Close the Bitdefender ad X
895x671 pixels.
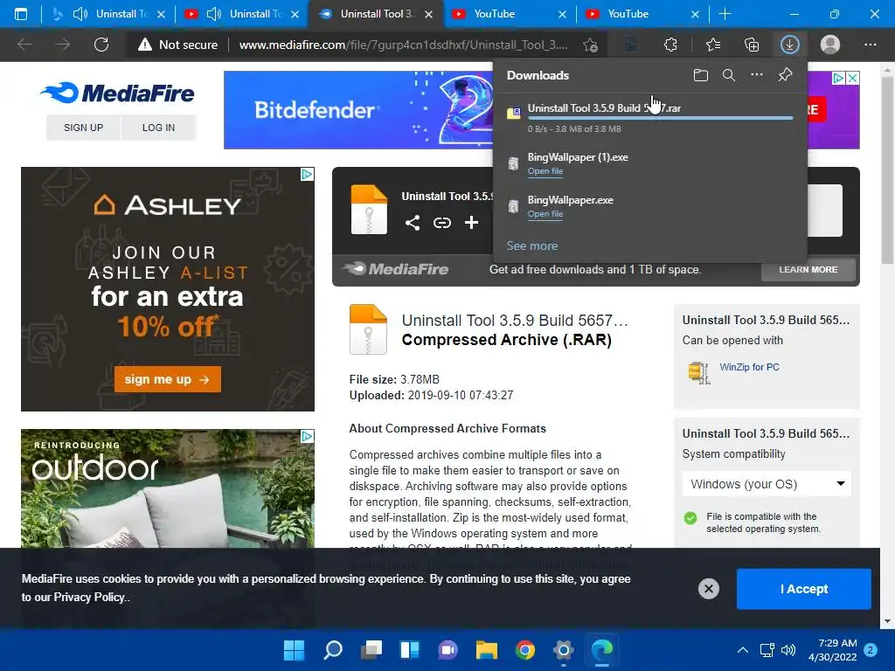[x=852, y=78]
